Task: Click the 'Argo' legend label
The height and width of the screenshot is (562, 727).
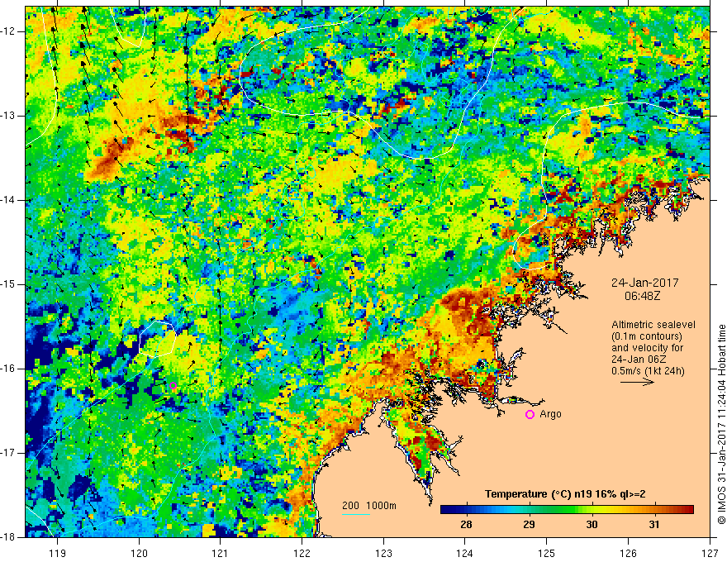Action: click(550, 414)
